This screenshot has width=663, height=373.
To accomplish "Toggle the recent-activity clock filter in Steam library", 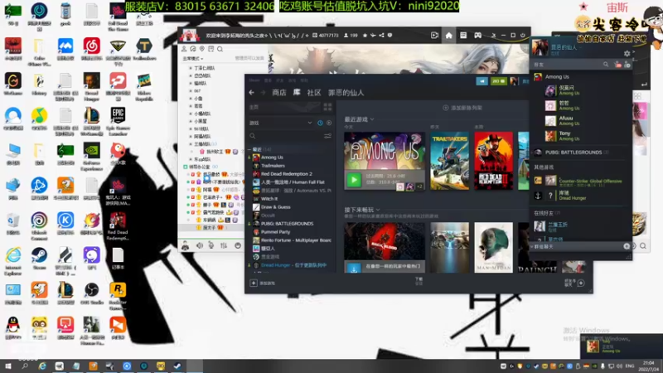I will click(320, 123).
